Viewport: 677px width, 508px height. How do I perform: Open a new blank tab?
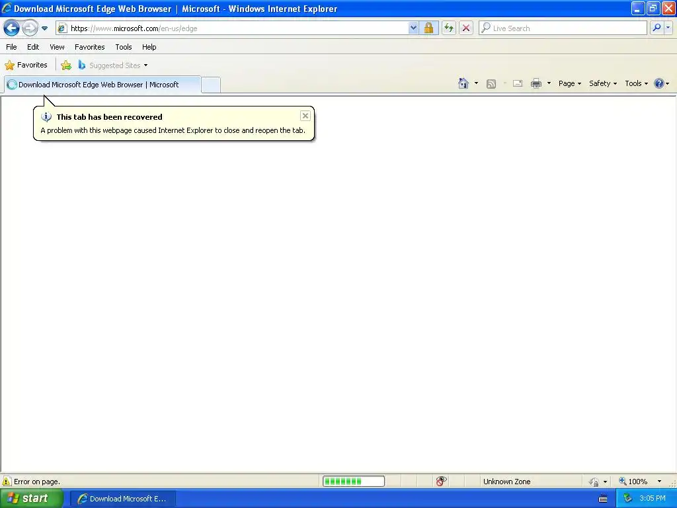[211, 85]
